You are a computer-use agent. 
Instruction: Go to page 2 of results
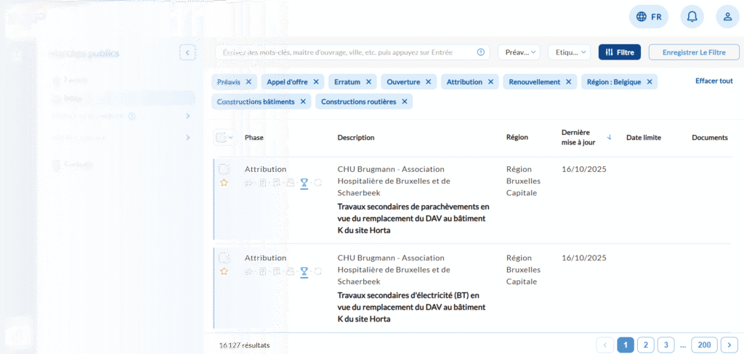tap(645, 345)
